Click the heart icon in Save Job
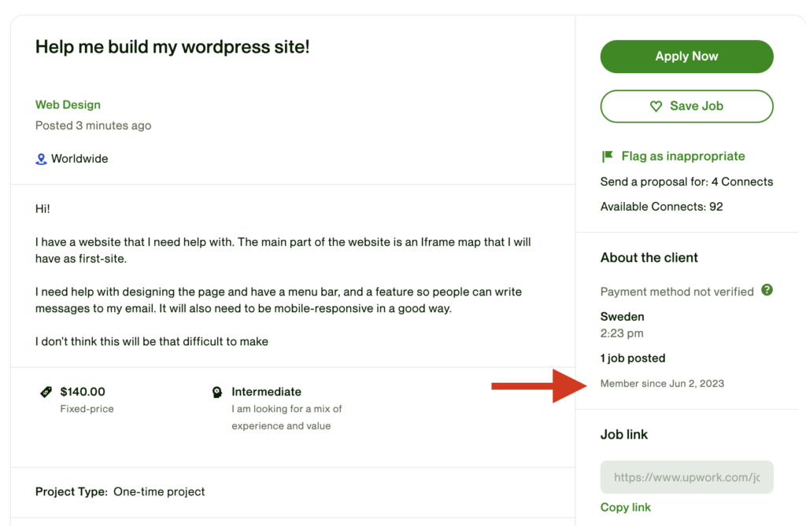806x526 pixels. pyautogui.click(x=656, y=106)
